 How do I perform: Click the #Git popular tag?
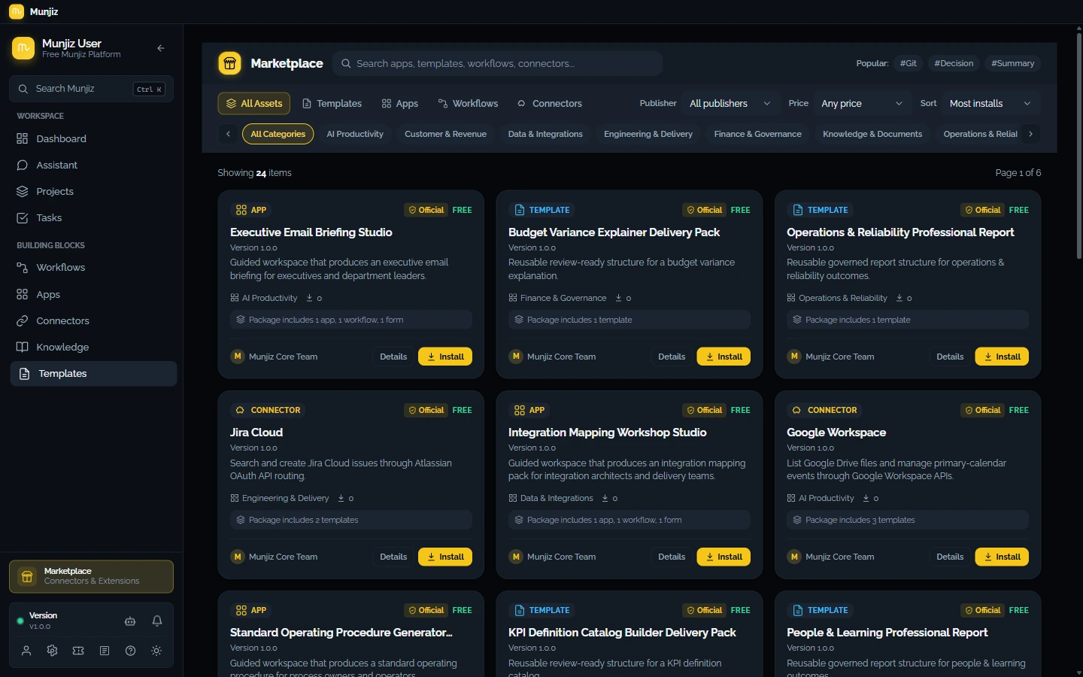pos(909,63)
